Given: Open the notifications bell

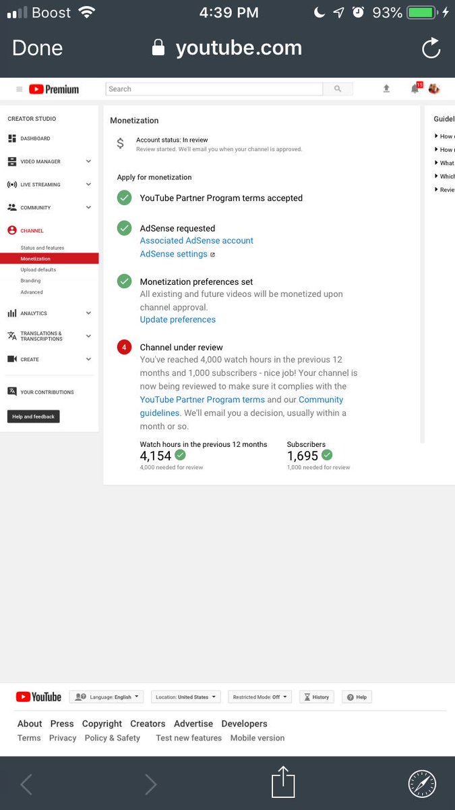Looking at the screenshot, I should (x=415, y=89).
